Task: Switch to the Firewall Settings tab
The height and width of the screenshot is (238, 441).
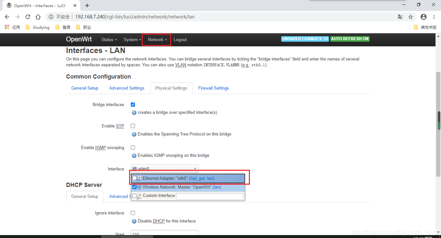Action: tap(213, 88)
